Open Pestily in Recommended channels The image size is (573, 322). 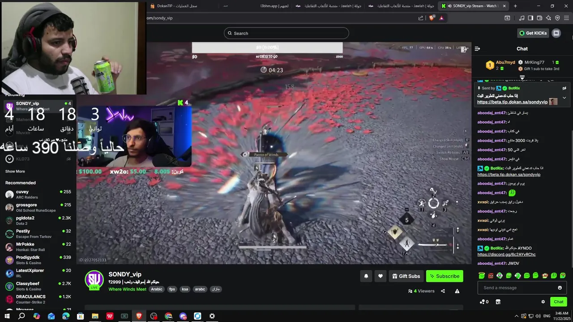click(x=38, y=234)
